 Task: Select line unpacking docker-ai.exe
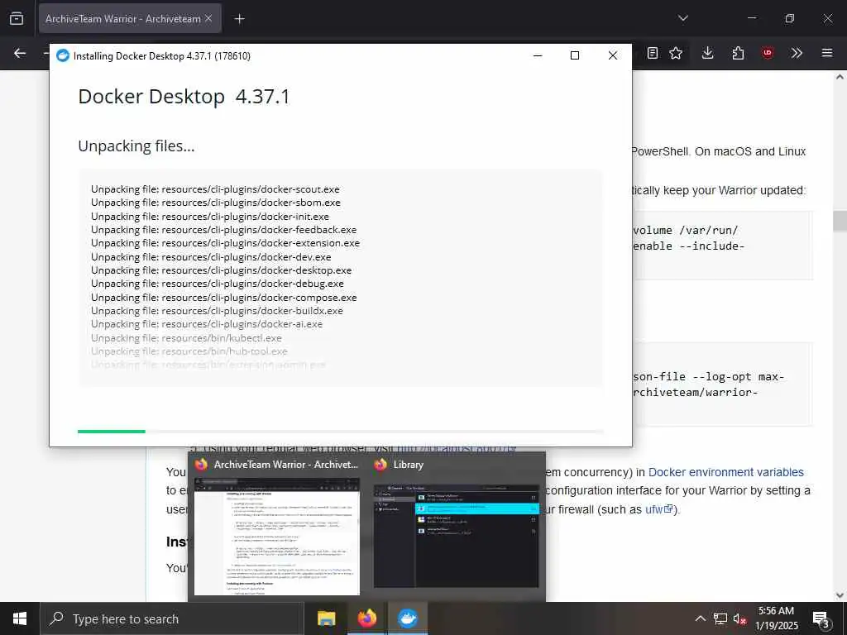(206, 324)
